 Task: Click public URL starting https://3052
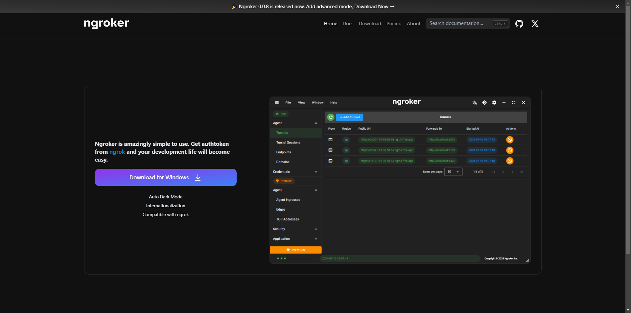coord(387,150)
